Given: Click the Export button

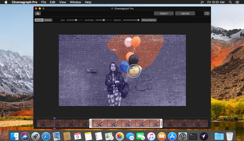Looking at the screenshot, I should click(x=164, y=13).
